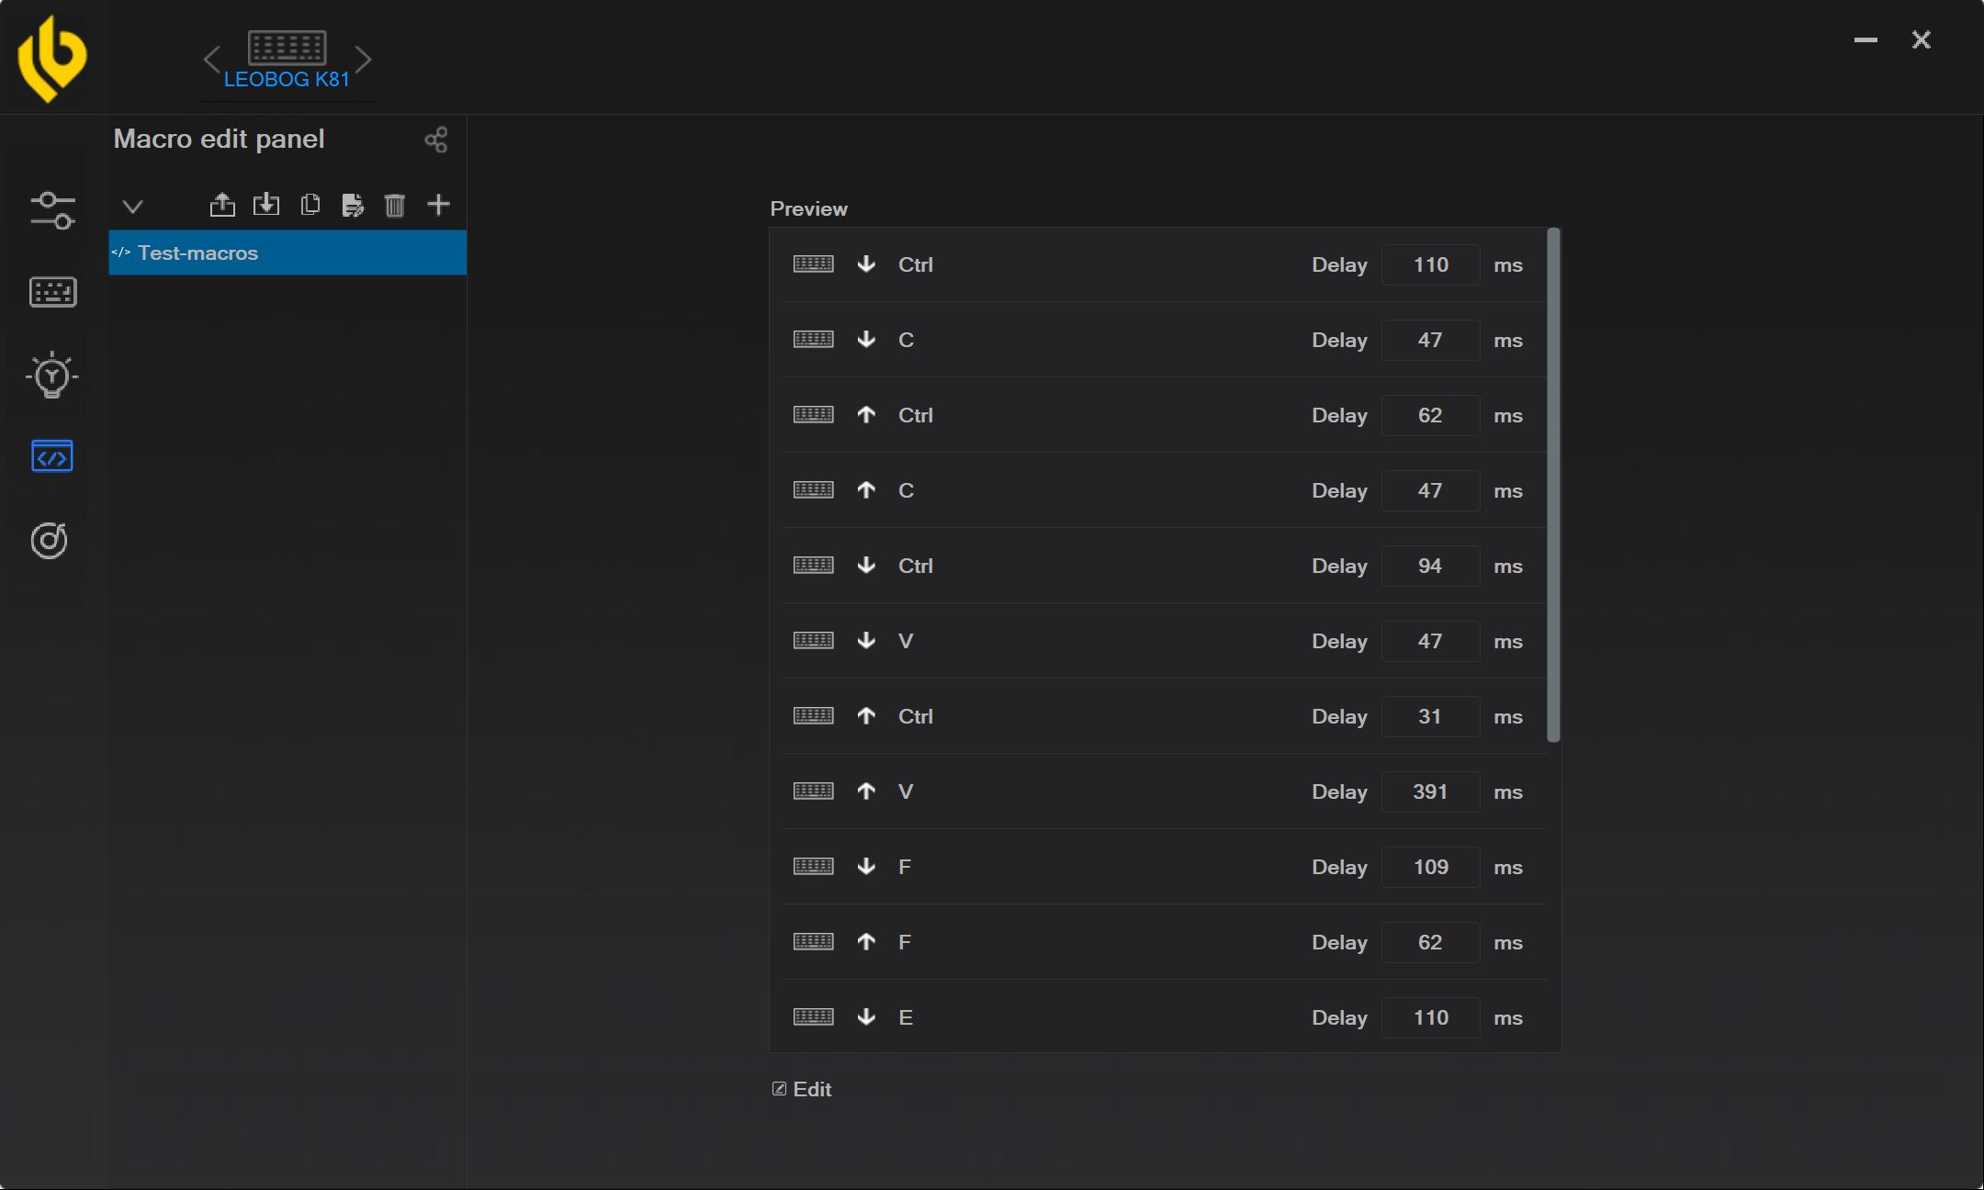Select the 'F' label in the 109 ms row
1984x1190 pixels.
point(905,867)
